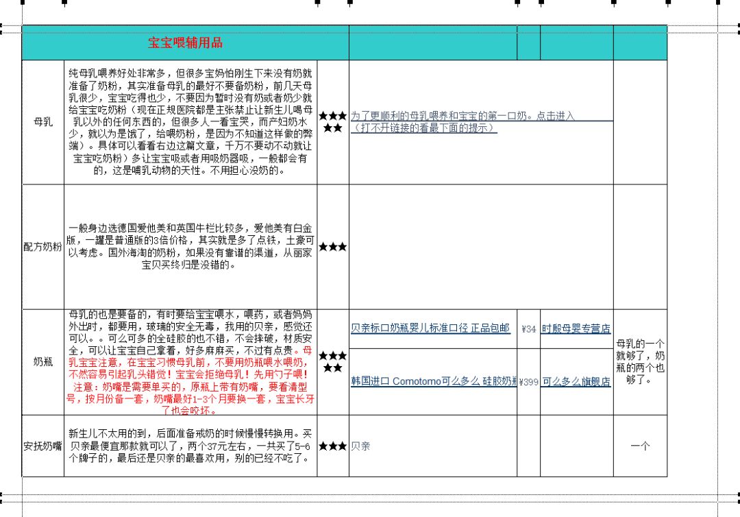Image resolution: width=740 pixels, height=517 pixels.
Task: Open the 韩国进口 Comotomo可么多么 product link
Action: [x=433, y=381]
